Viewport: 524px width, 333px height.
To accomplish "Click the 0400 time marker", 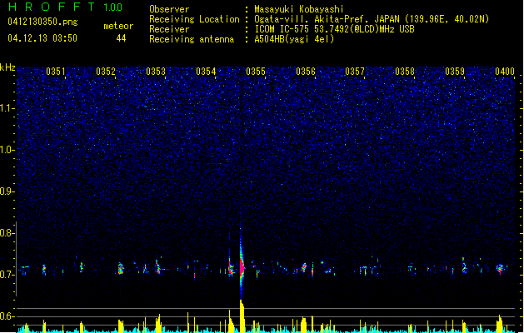I will (x=505, y=72).
